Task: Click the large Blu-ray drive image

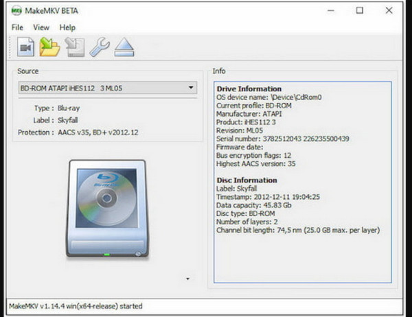Action: (x=107, y=209)
